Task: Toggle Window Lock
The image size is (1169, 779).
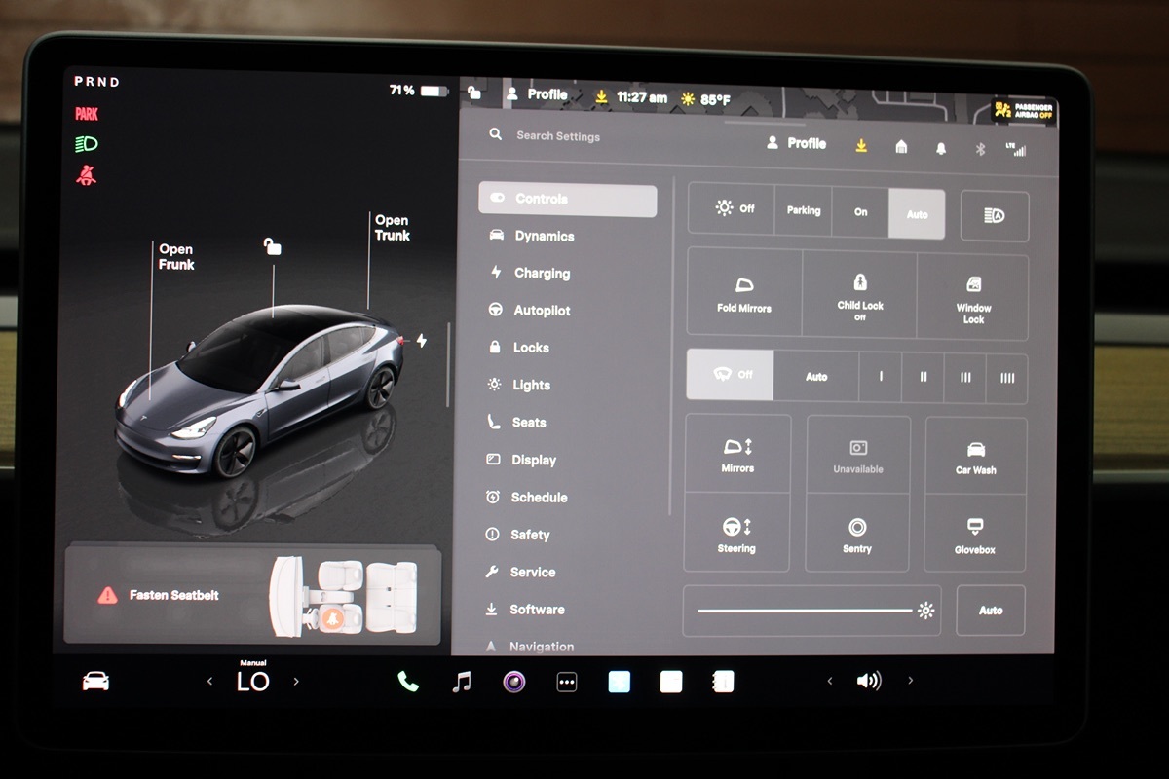Action: point(973,295)
